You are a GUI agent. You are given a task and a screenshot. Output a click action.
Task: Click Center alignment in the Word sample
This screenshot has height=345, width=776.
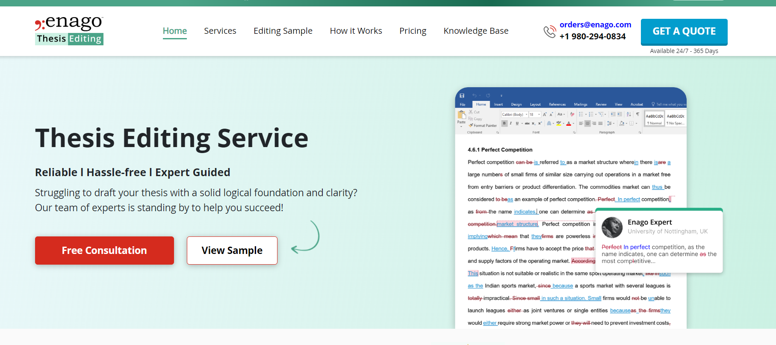[587, 123]
